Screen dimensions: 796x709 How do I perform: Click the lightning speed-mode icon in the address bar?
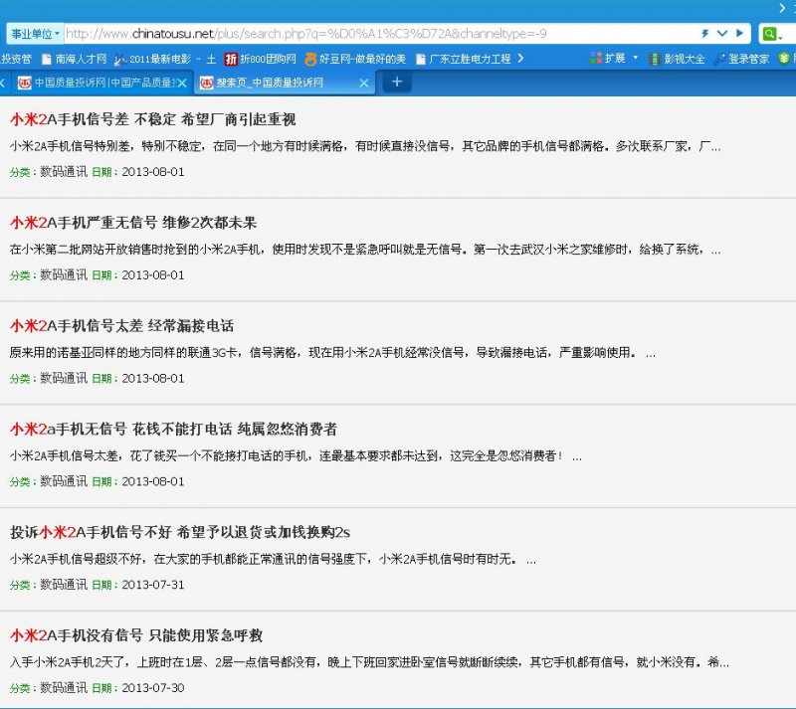[x=705, y=34]
